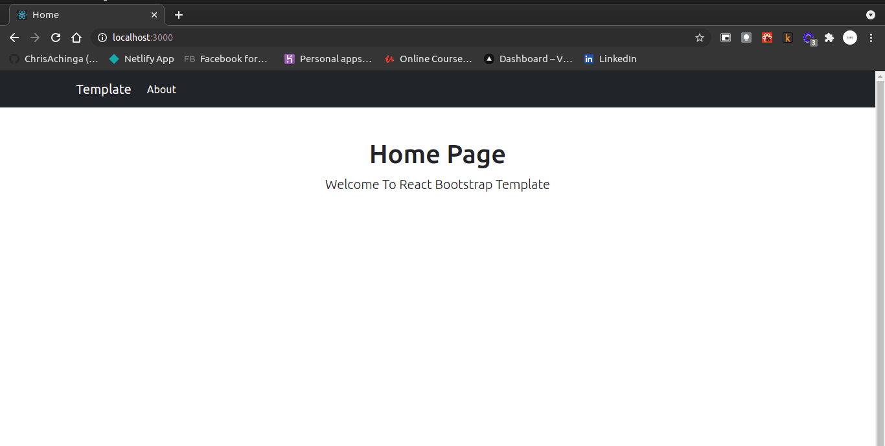Open the Extensions puzzle piece menu
This screenshot has width=885, height=446.
pyautogui.click(x=829, y=38)
